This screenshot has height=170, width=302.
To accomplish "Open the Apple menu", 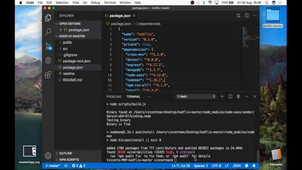I will (21, 3).
